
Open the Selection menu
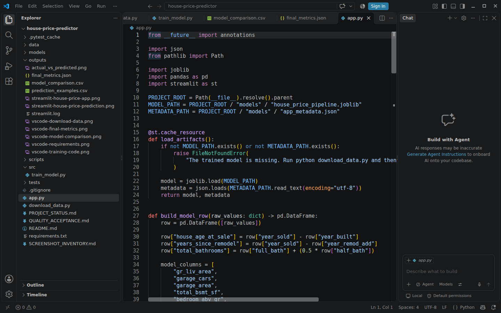point(53,6)
